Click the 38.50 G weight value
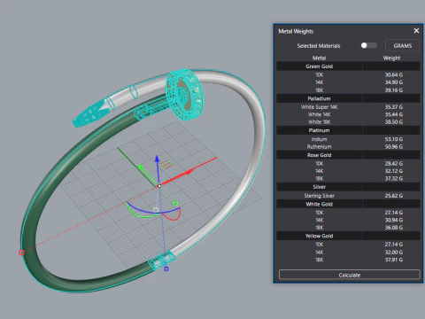The image size is (425, 319). 394,121
